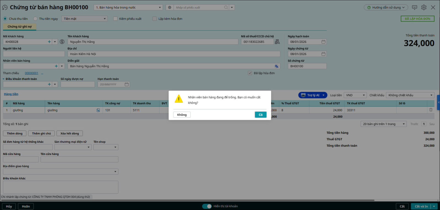Click the customer debt dollar icon
Screen dimensions: 440x210
[62, 42]
